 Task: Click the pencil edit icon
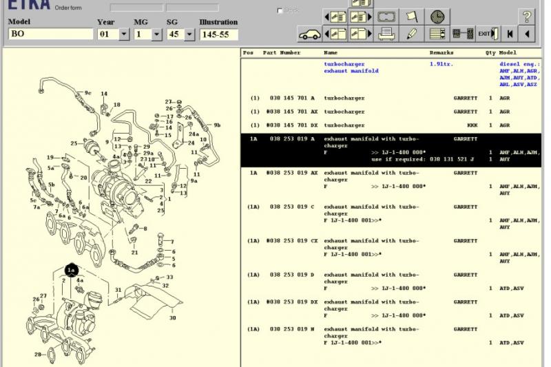point(412,34)
